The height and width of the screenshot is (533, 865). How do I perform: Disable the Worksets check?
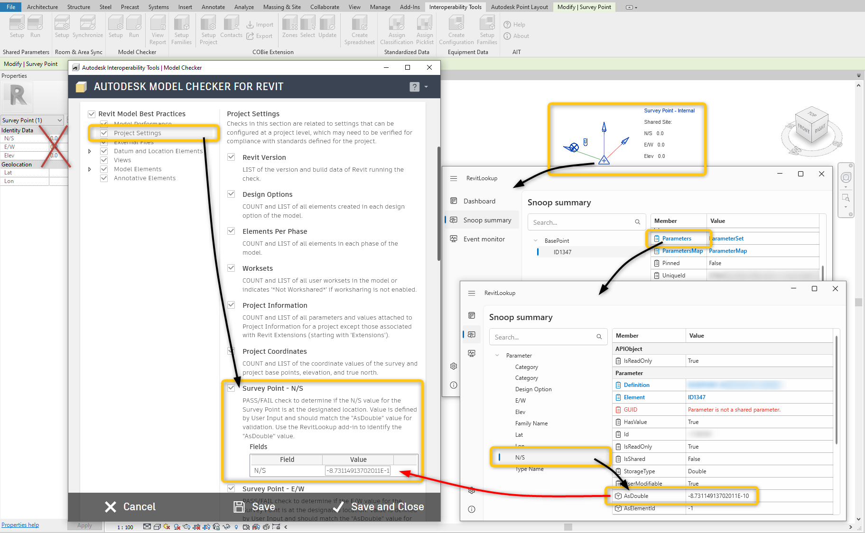(x=231, y=268)
